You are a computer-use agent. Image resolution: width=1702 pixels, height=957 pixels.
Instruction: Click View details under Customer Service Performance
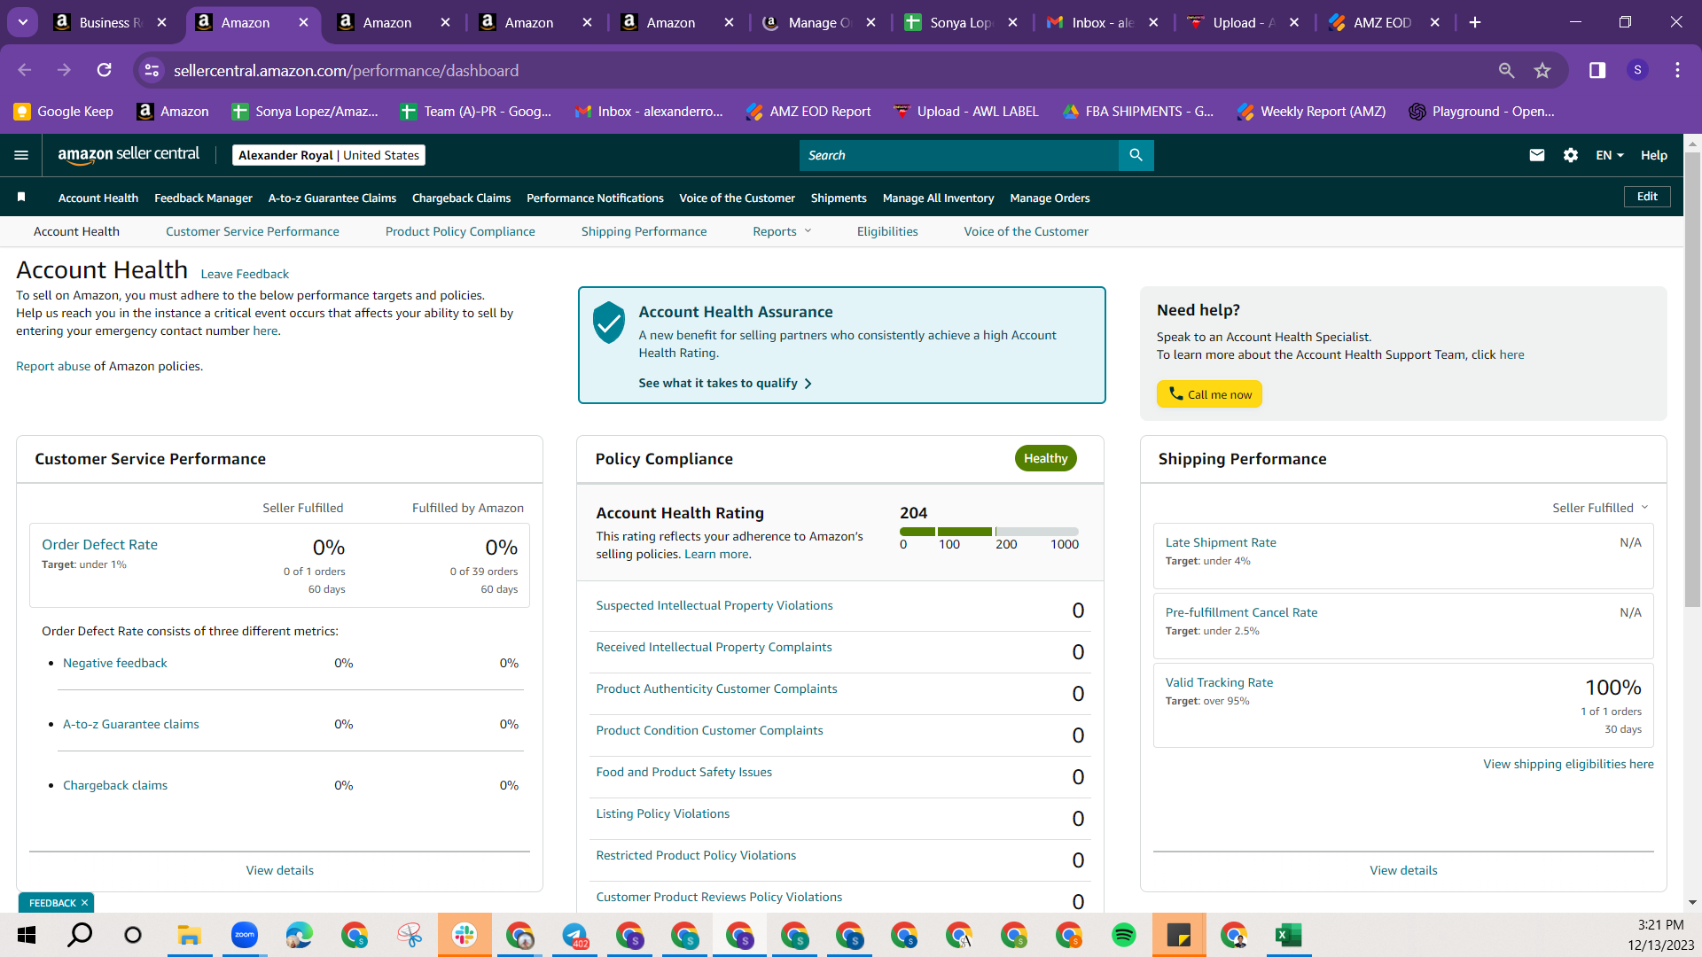280,870
